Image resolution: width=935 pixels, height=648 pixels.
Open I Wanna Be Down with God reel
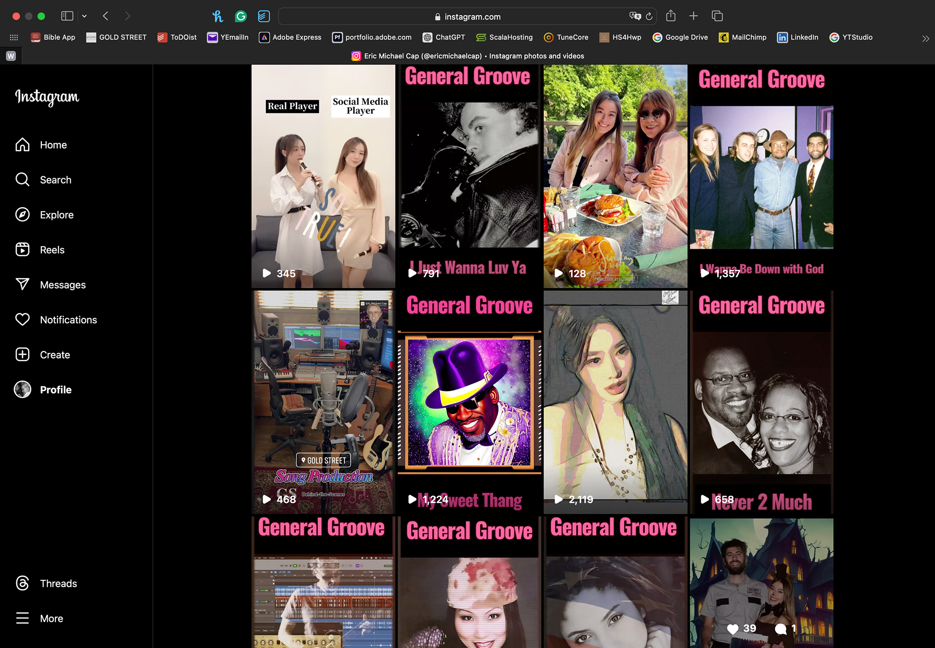(x=762, y=176)
